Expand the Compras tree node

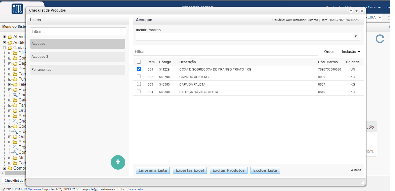click(x=5, y=168)
